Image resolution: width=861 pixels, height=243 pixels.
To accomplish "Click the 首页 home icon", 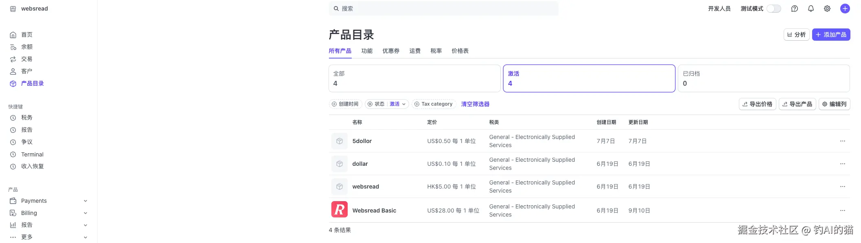I will pyautogui.click(x=13, y=35).
